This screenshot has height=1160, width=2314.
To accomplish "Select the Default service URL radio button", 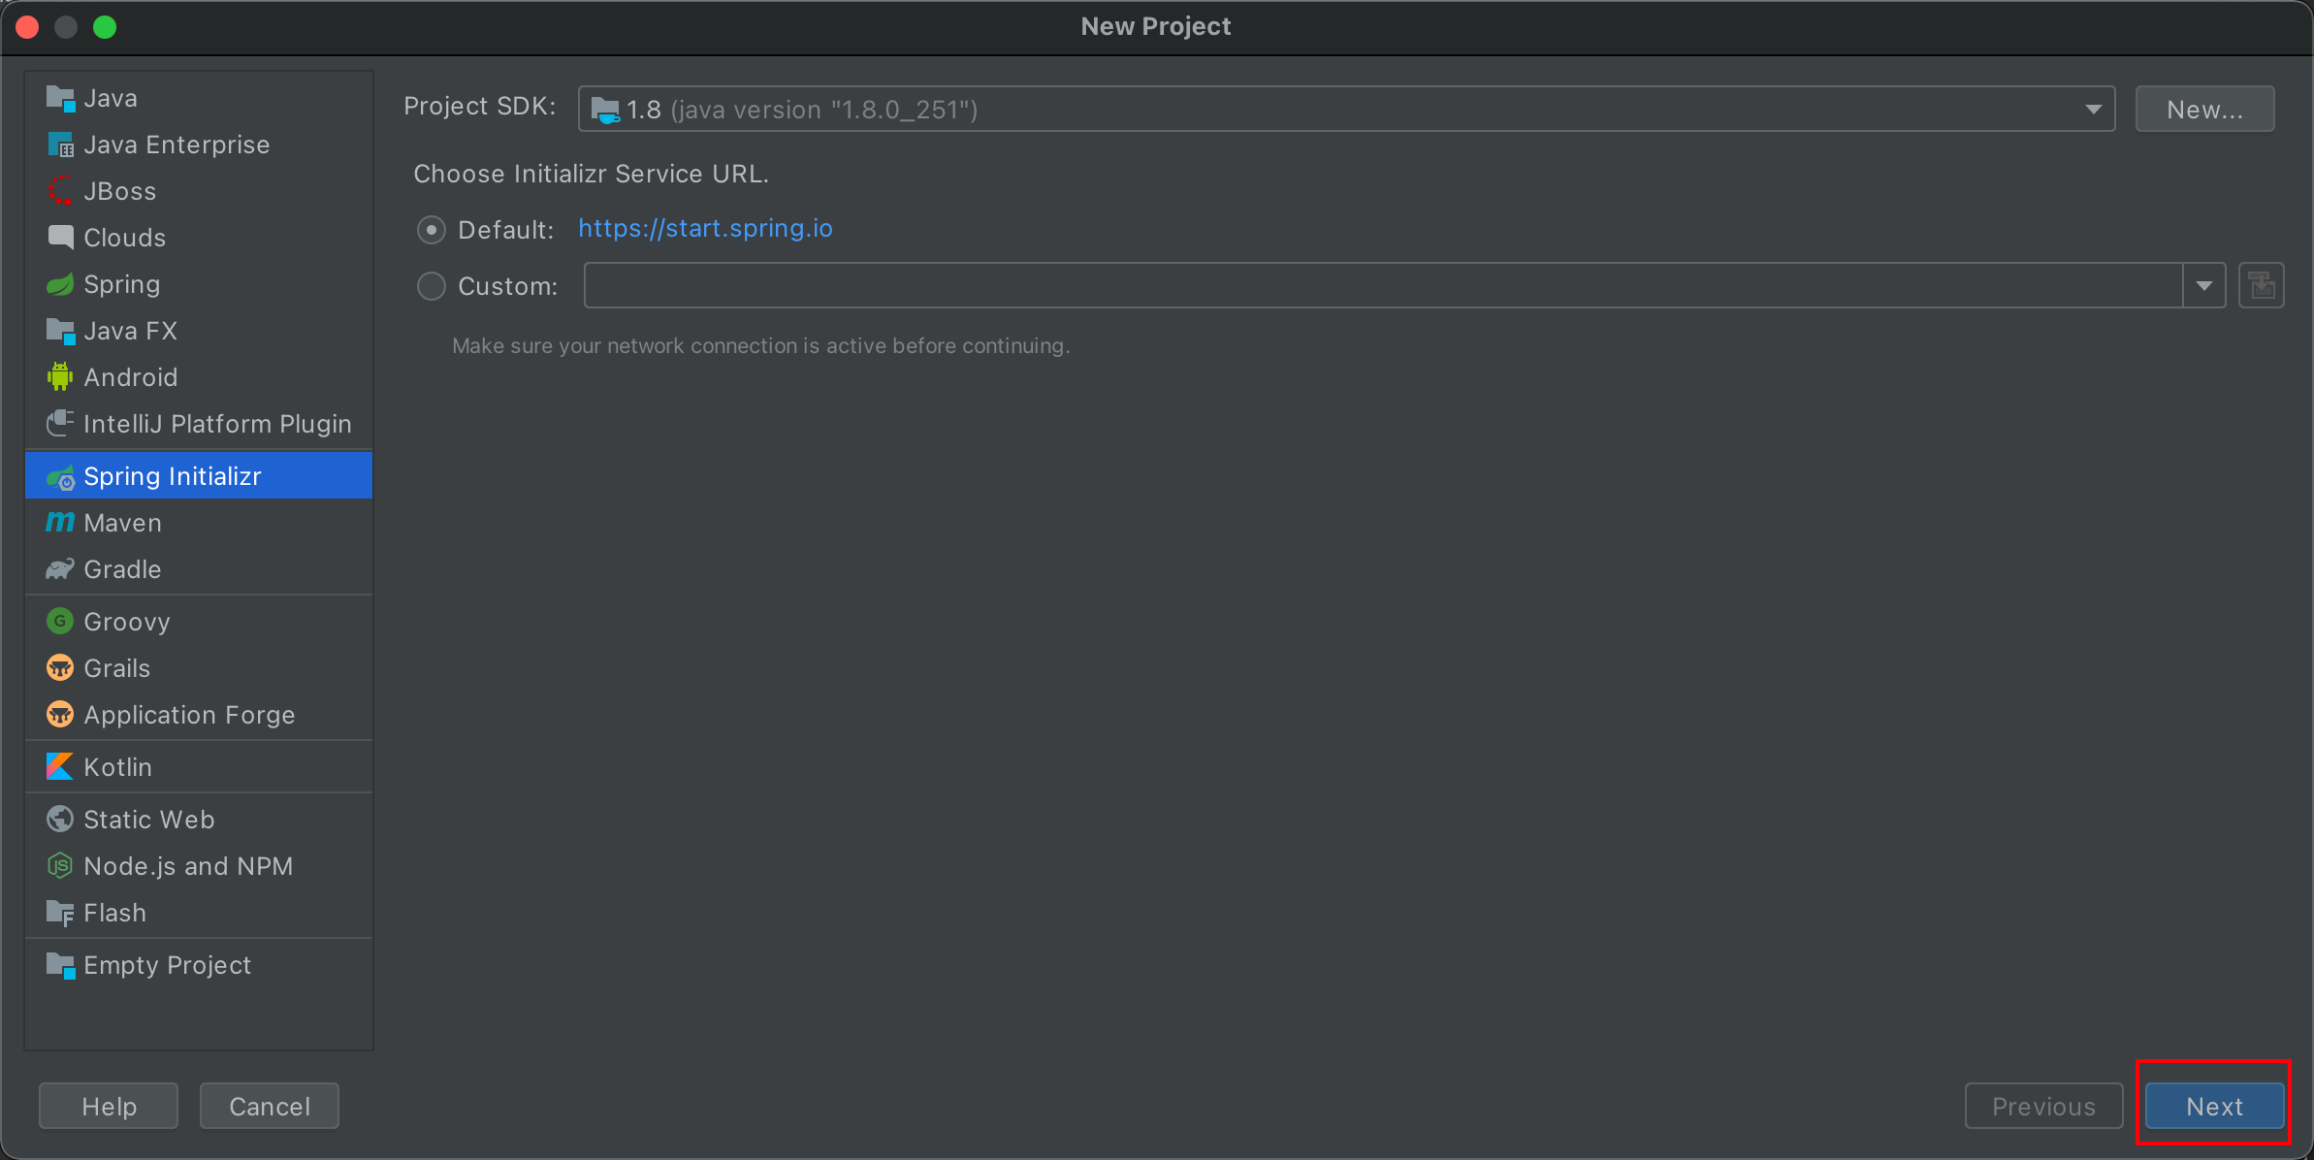I will pos(432,230).
